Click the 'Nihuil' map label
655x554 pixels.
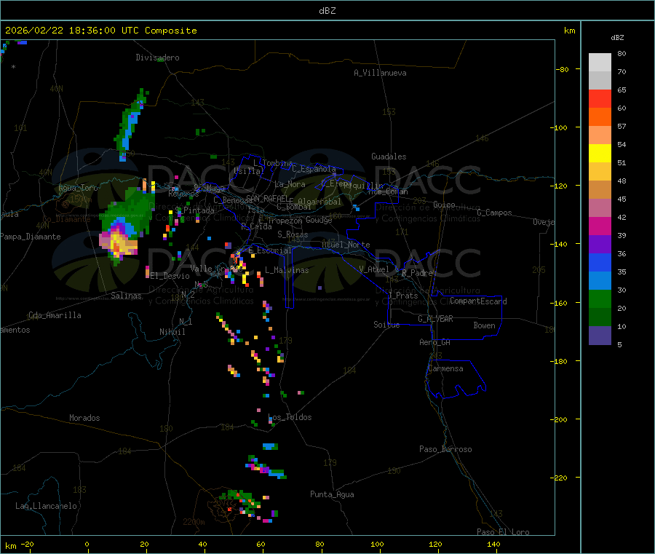tap(172, 332)
